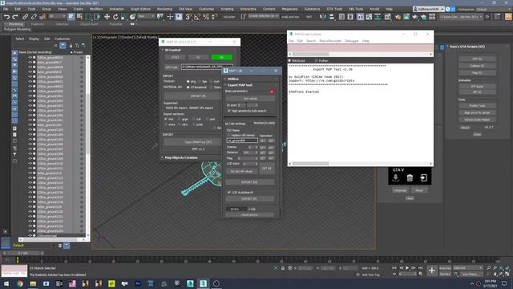Viewport: 513px width, 289px height.
Task: Click the Listener bottom horizontal scrollbar
Action: coord(310,164)
